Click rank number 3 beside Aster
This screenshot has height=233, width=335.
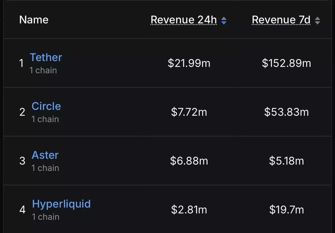[22, 161]
